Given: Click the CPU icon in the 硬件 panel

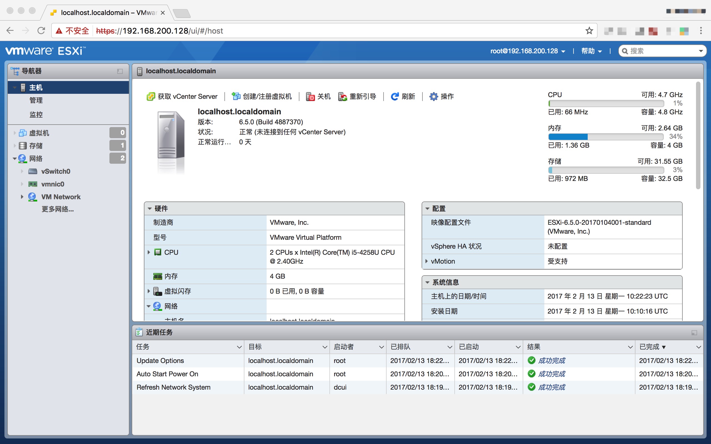Looking at the screenshot, I should [158, 252].
